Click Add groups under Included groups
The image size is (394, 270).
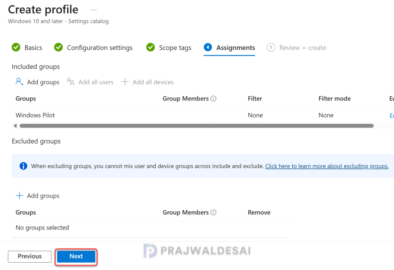(37, 82)
